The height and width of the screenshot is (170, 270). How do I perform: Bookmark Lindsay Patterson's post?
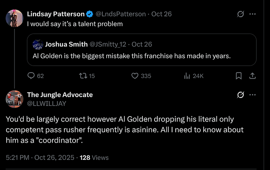pyautogui.click(x=239, y=76)
